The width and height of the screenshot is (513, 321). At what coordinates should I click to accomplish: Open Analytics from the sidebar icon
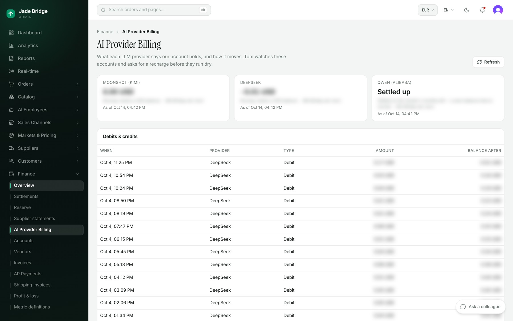tap(11, 45)
